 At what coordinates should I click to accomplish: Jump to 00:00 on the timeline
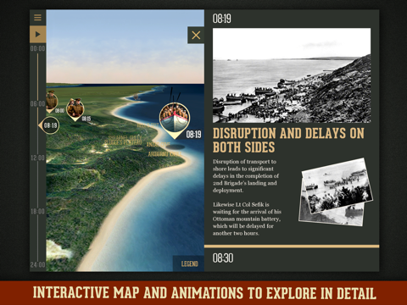(38, 48)
